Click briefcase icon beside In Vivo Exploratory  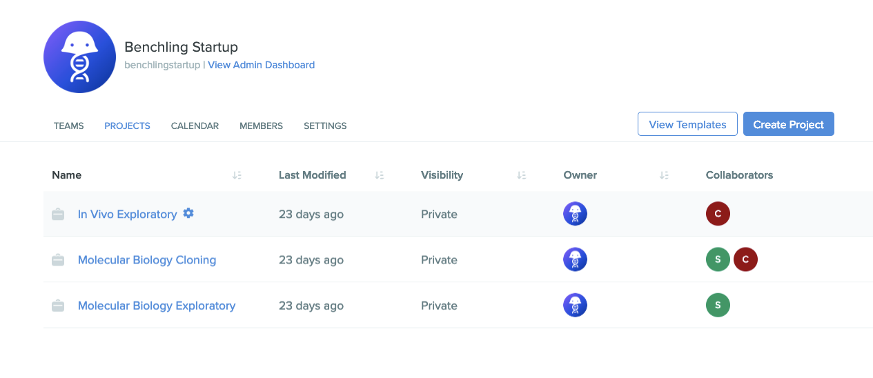pos(58,215)
